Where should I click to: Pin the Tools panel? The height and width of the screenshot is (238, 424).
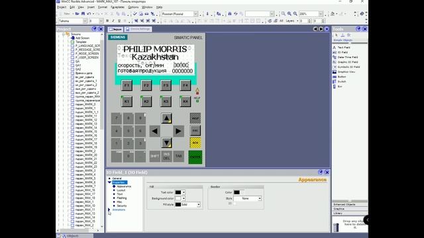click(358, 29)
